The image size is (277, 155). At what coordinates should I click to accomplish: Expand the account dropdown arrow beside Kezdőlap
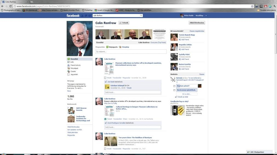tap(206, 16)
